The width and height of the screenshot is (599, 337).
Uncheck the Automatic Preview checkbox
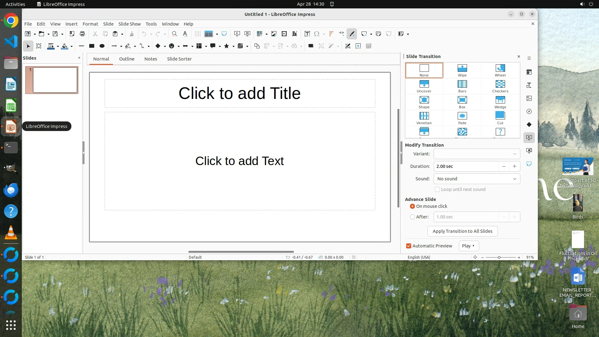click(409, 246)
